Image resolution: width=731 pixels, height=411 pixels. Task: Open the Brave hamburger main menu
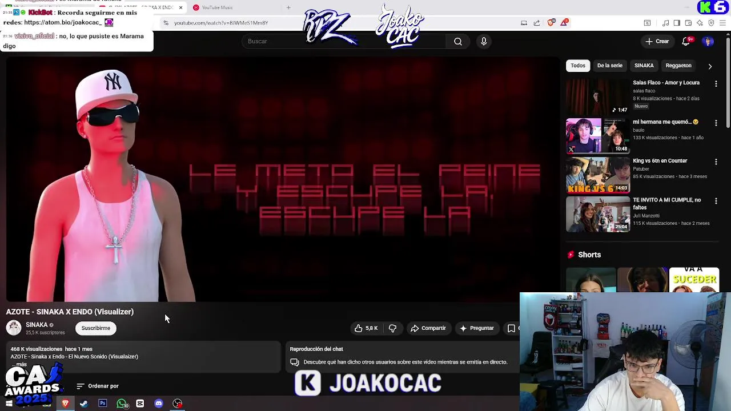click(x=722, y=23)
